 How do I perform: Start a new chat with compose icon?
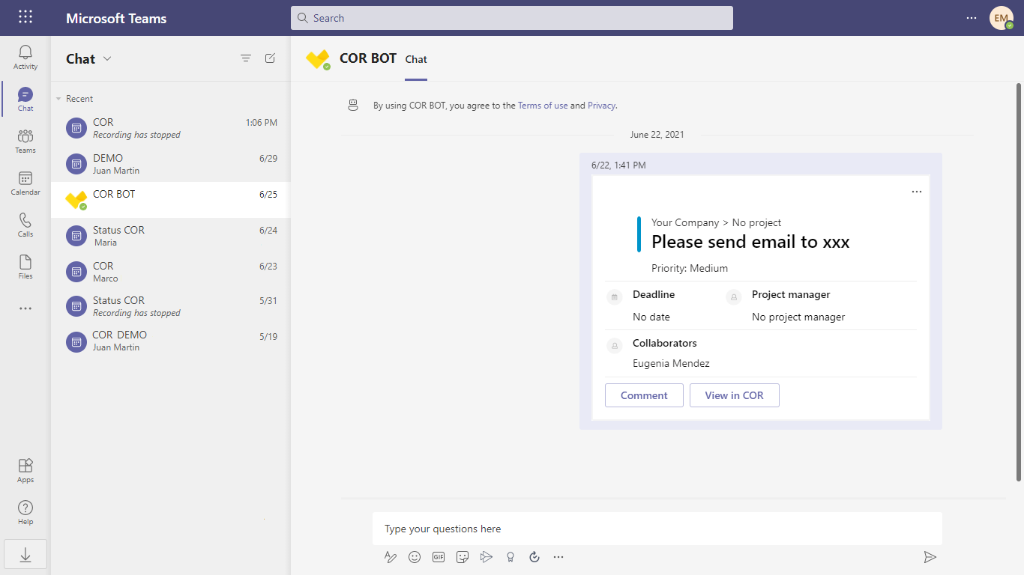[271, 58]
